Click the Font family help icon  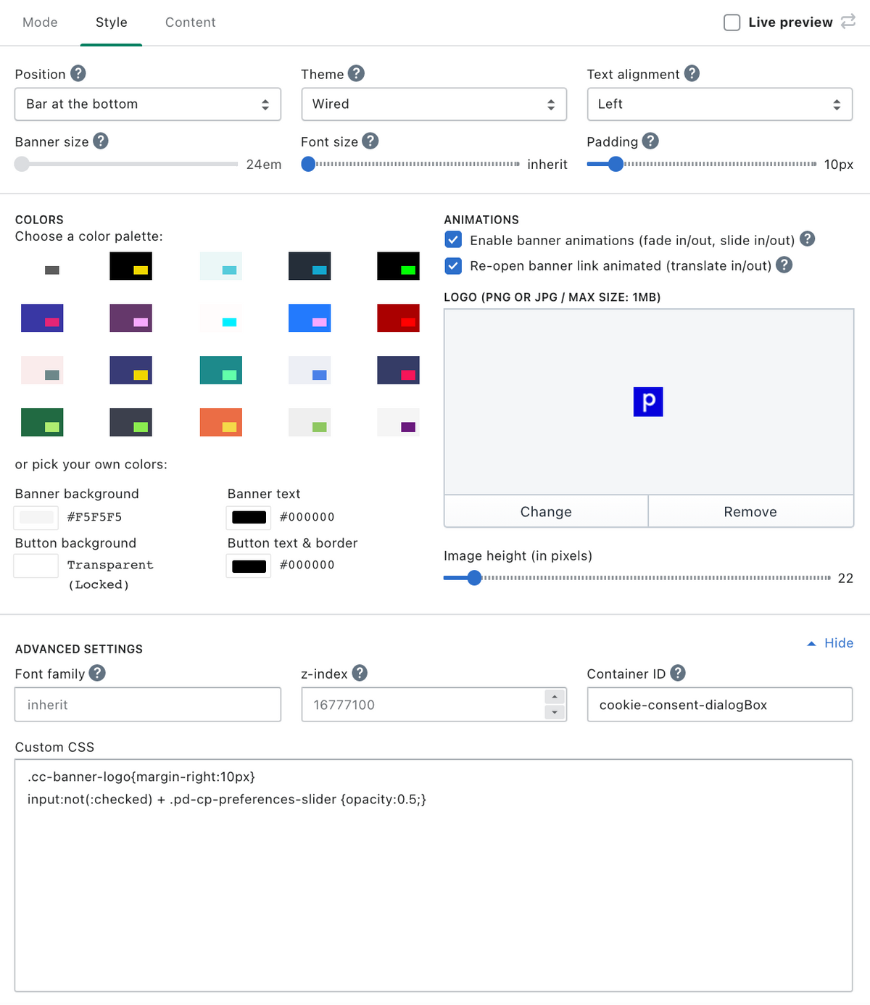(97, 673)
